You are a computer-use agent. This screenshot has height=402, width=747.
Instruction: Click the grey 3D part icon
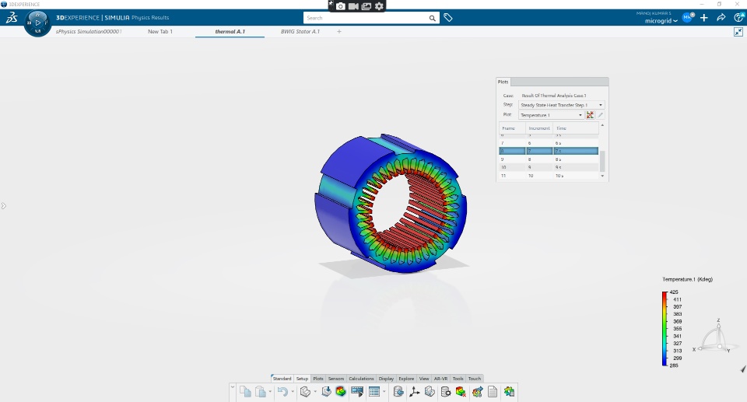(305, 392)
